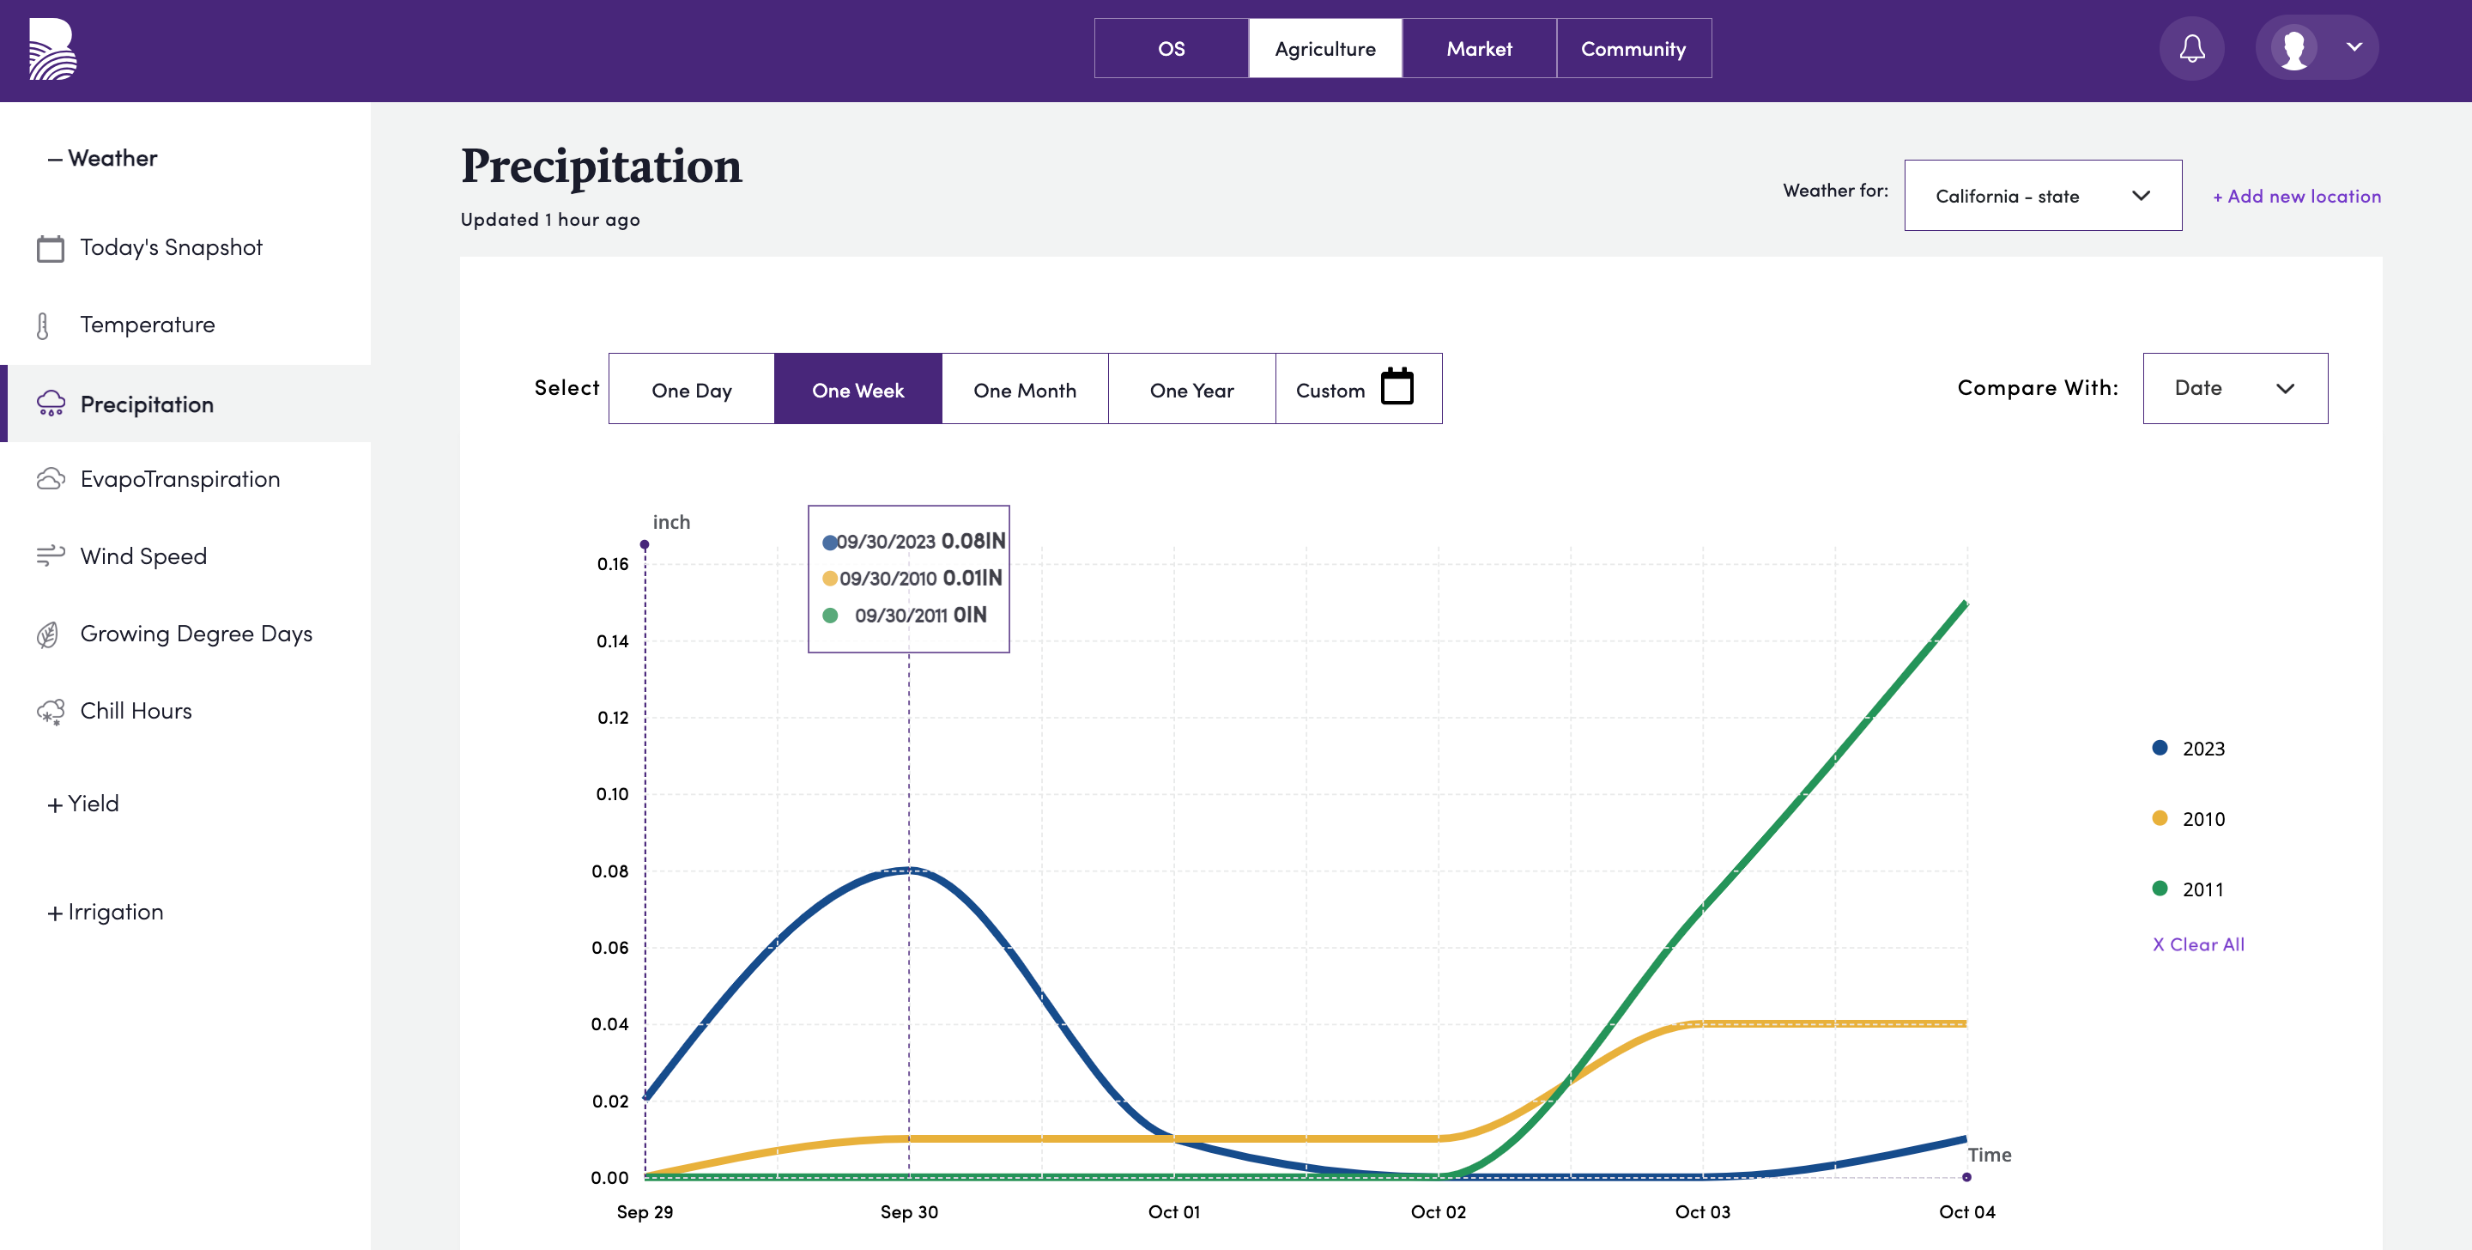Image resolution: width=2472 pixels, height=1250 pixels.
Task: Open the Compare With Date dropdown
Action: (x=2235, y=388)
